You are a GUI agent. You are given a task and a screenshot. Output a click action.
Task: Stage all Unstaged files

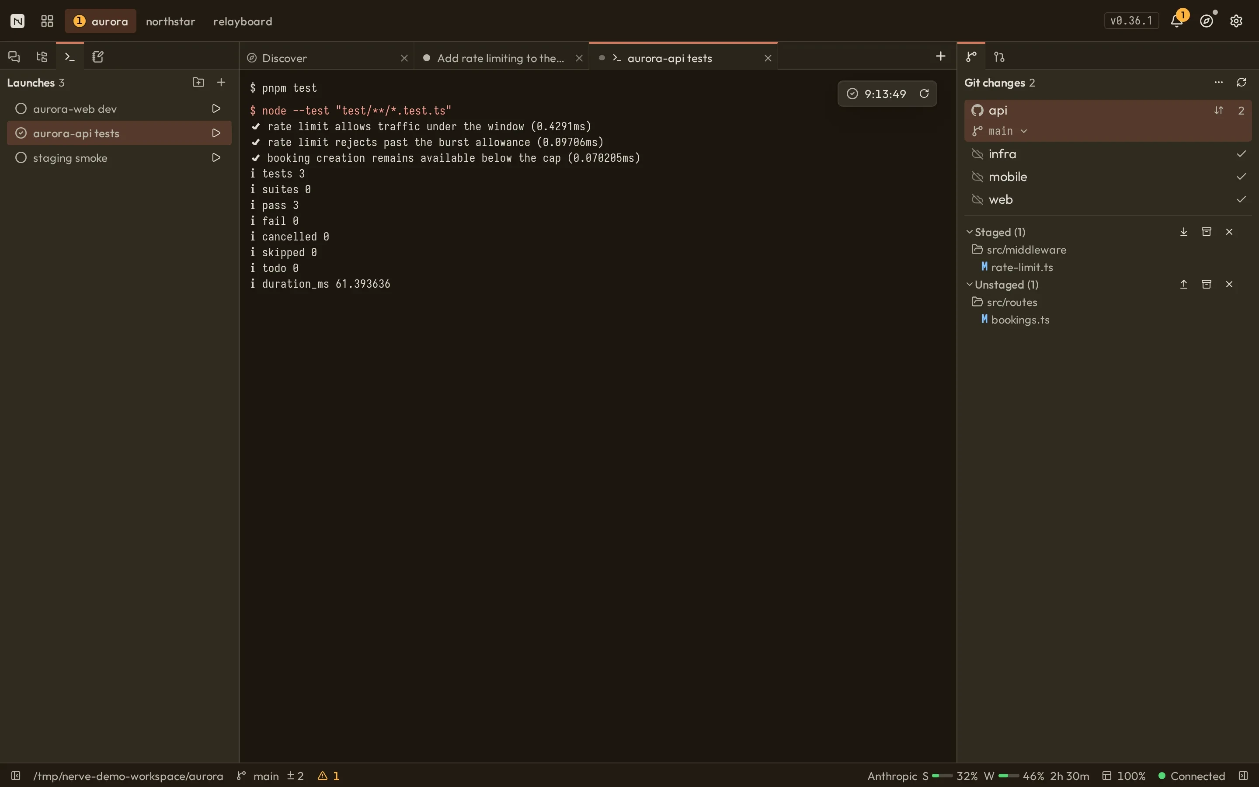pos(1183,284)
